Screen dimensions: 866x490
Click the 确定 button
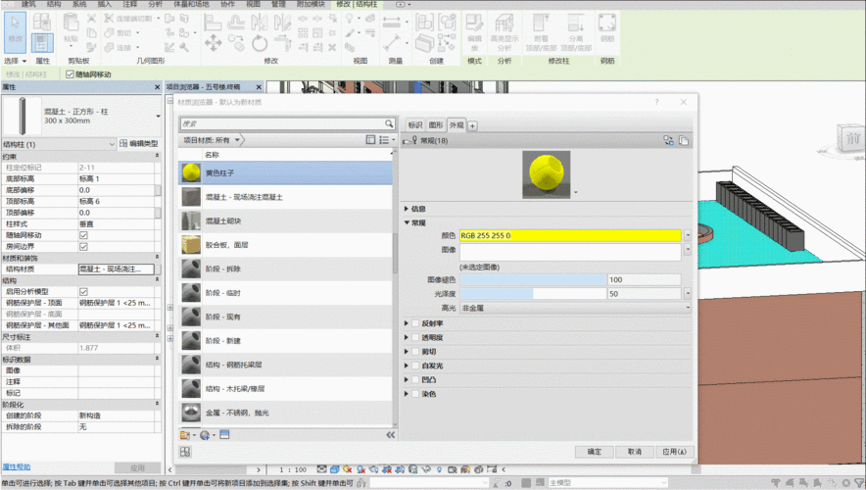point(595,452)
